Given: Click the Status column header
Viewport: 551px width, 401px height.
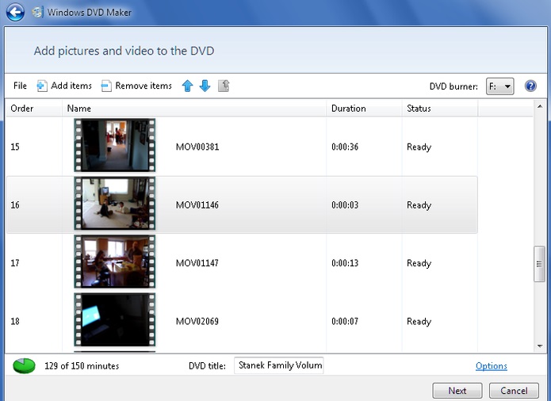Looking at the screenshot, I should coord(419,108).
